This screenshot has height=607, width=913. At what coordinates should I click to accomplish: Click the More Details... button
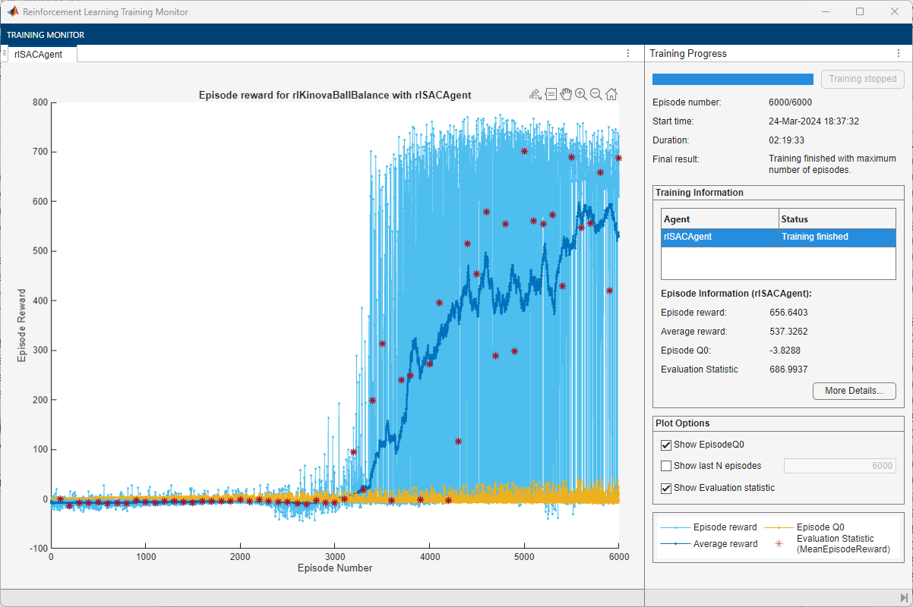coord(855,391)
